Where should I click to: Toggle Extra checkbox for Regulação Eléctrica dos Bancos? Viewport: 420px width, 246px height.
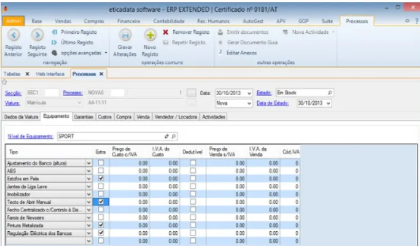(101, 233)
